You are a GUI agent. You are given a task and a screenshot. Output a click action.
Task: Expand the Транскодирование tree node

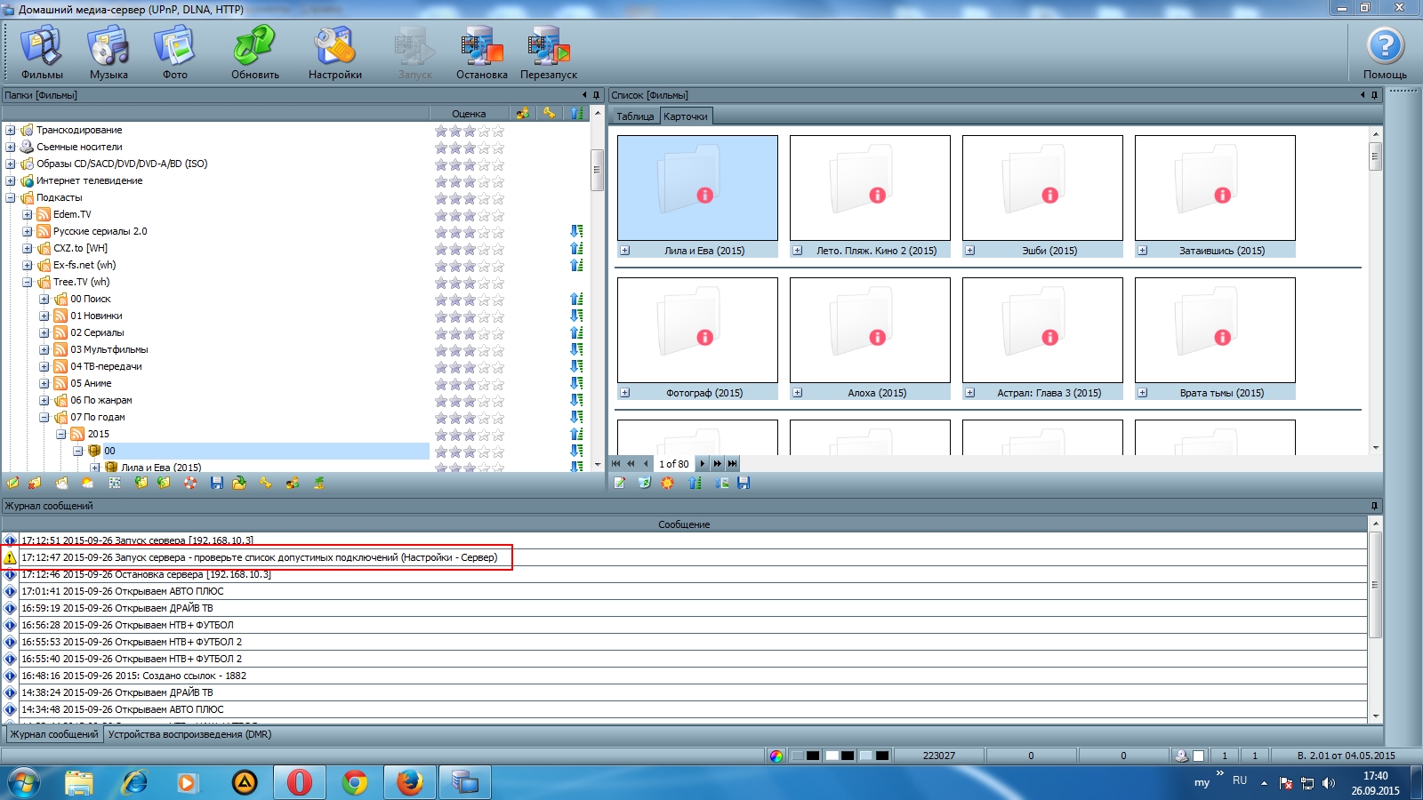pos(11,131)
